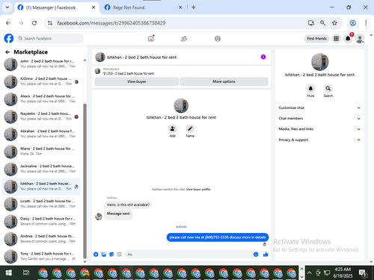Viewport: 374px width, 280px height.
Task: Open the Tony conversation
Action: 41,256
